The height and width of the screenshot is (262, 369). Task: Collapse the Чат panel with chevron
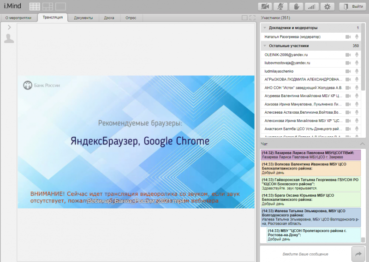click(363, 144)
